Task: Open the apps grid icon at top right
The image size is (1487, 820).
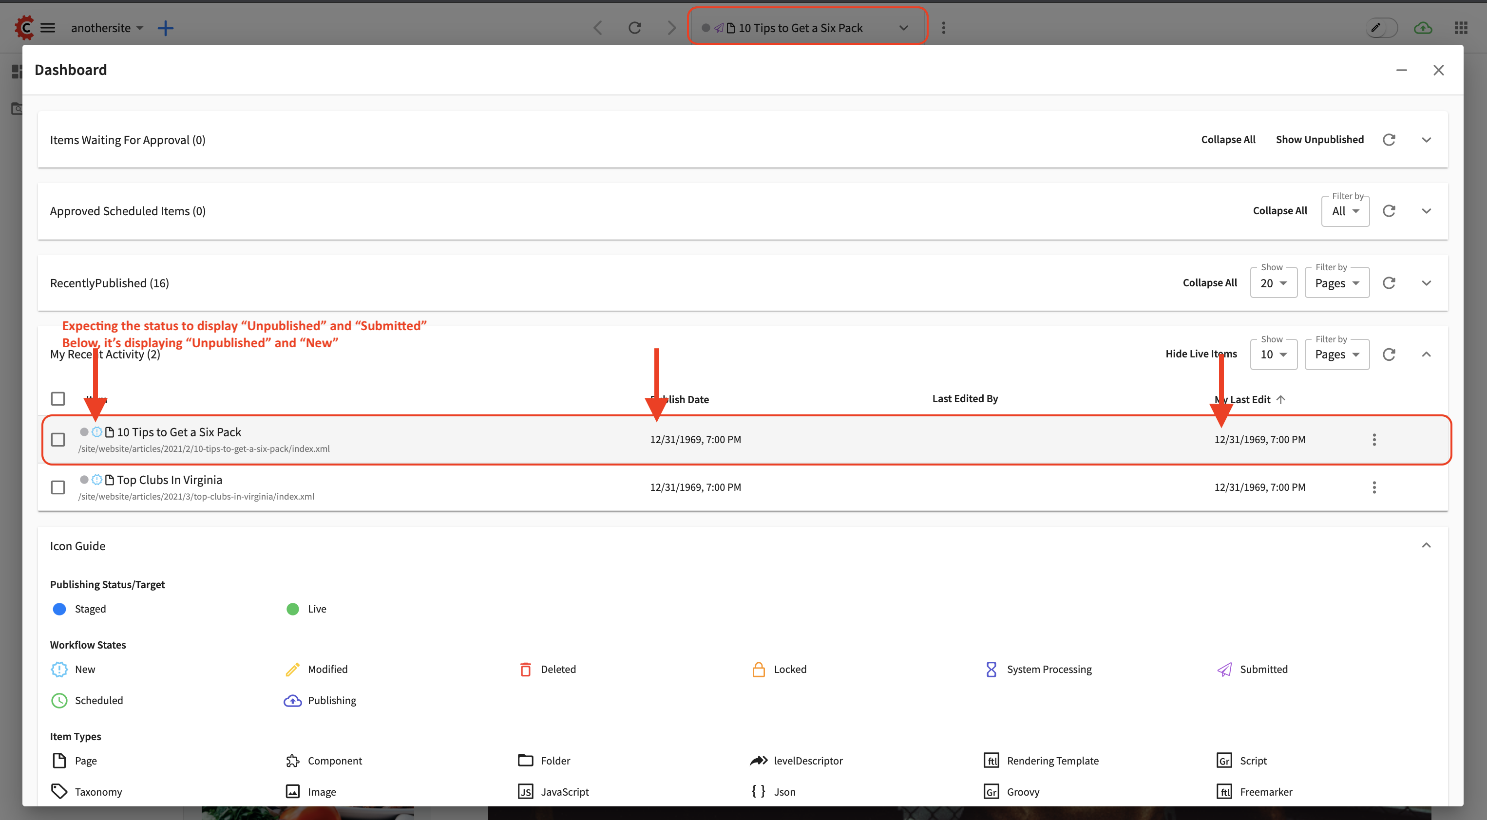Action: tap(1461, 27)
